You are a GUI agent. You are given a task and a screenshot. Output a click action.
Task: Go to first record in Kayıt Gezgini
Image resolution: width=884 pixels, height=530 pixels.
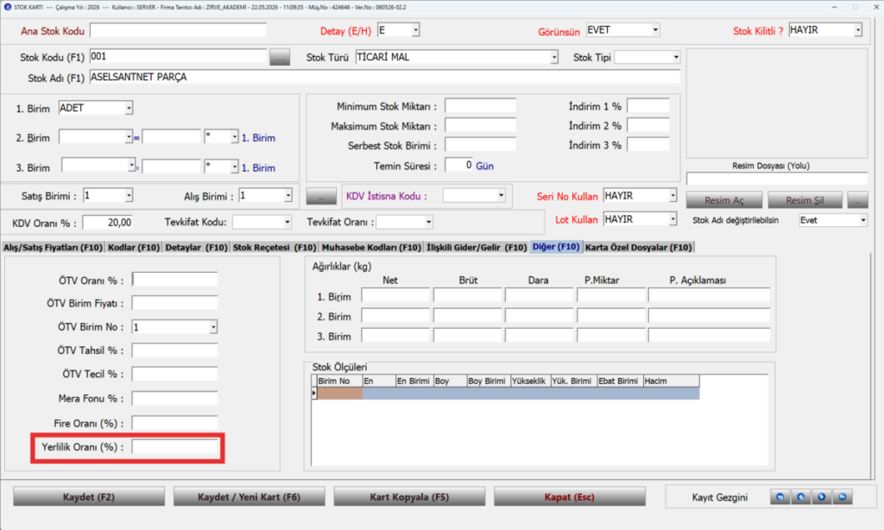(x=780, y=496)
